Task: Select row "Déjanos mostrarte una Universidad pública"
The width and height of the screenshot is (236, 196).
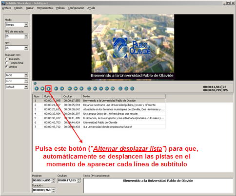Action: 99,105
